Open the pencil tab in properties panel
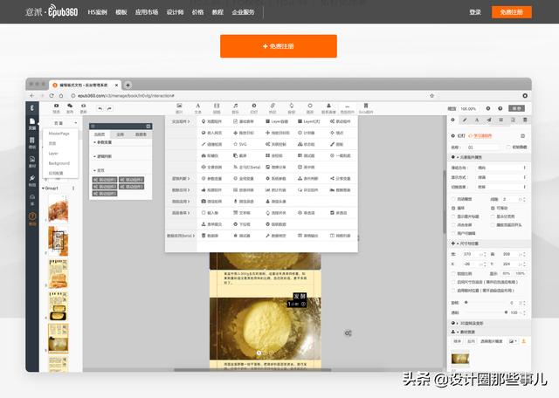The image size is (559, 398). (x=465, y=120)
